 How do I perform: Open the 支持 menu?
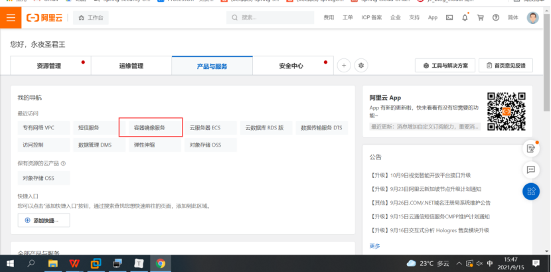414,17
